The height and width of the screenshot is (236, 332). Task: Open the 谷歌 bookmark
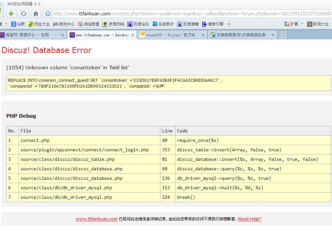coord(18,24)
